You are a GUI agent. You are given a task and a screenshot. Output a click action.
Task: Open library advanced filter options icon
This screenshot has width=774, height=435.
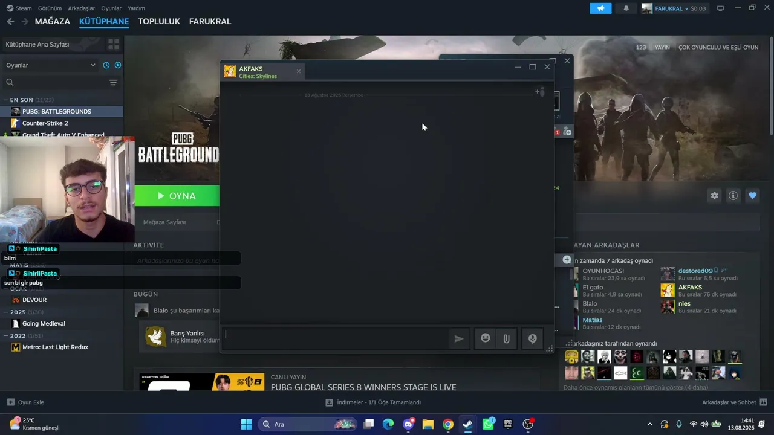(113, 82)
